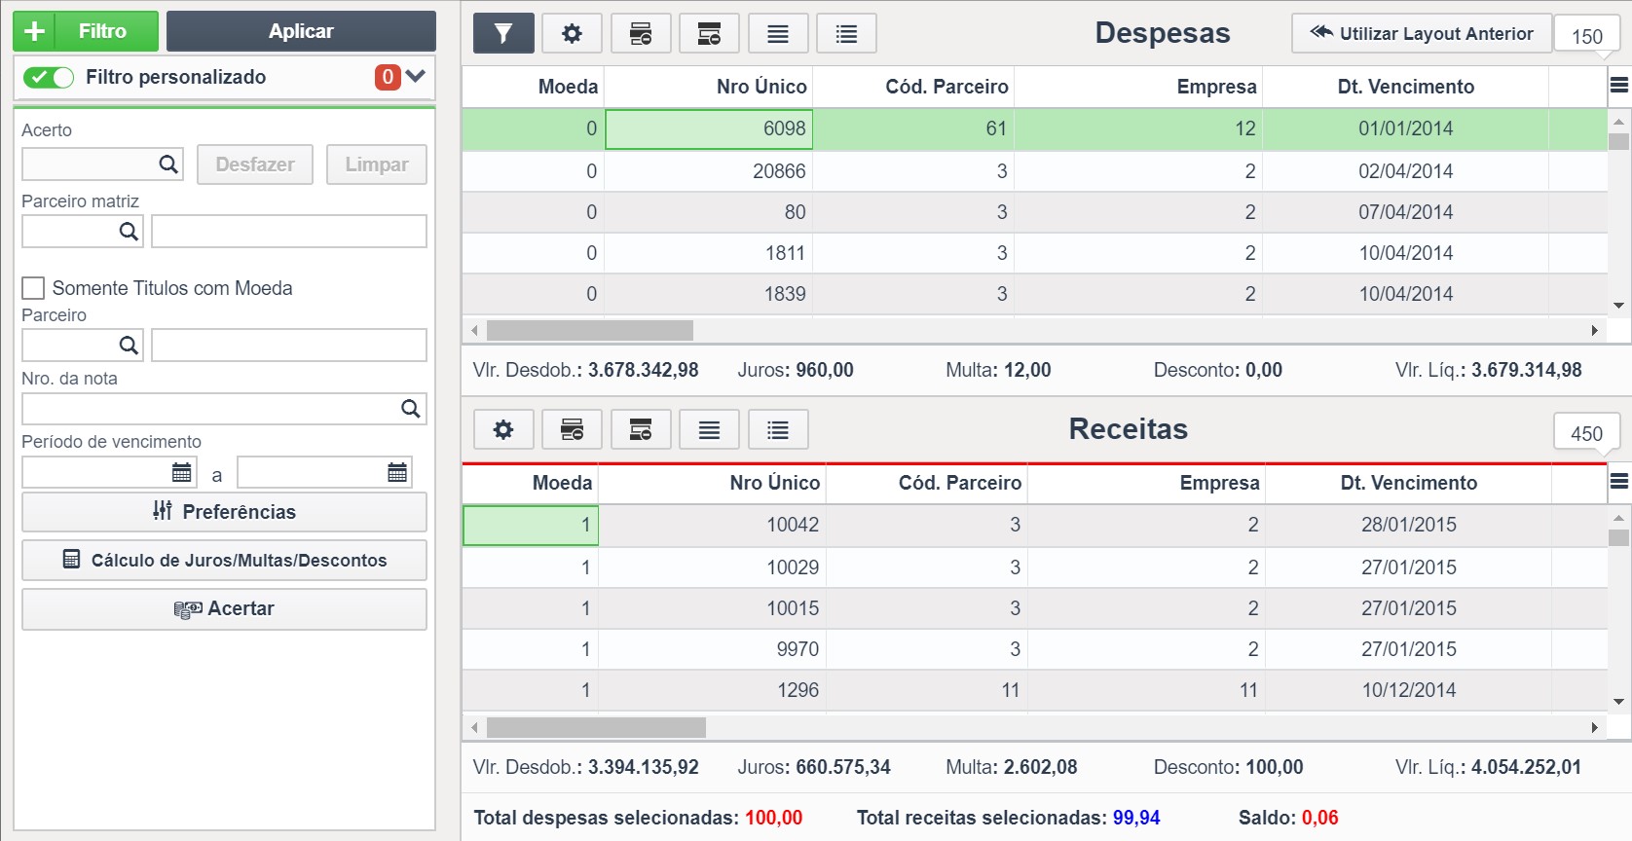This screenshot has width=1632, height=841.
Task: Click Receitas bulleted list icon
Action: [778, 429]
